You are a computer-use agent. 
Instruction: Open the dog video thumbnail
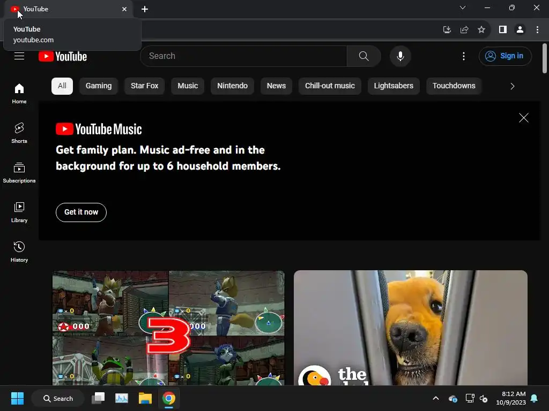pyautogui.click(x=410, y=328)
